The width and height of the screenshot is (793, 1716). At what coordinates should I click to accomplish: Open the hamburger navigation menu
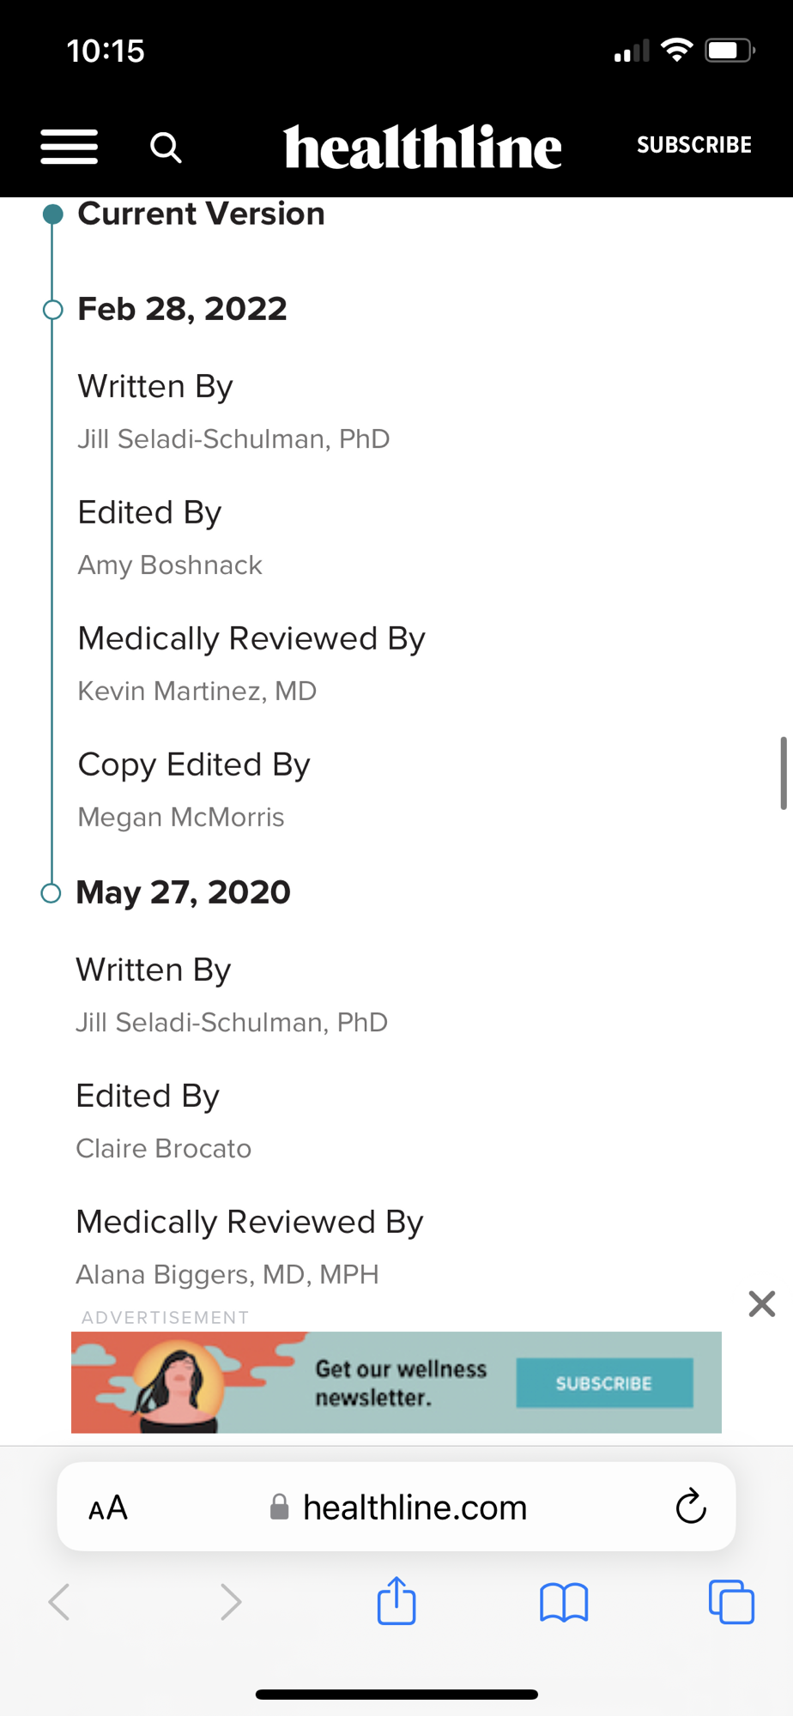click(70, 147)
